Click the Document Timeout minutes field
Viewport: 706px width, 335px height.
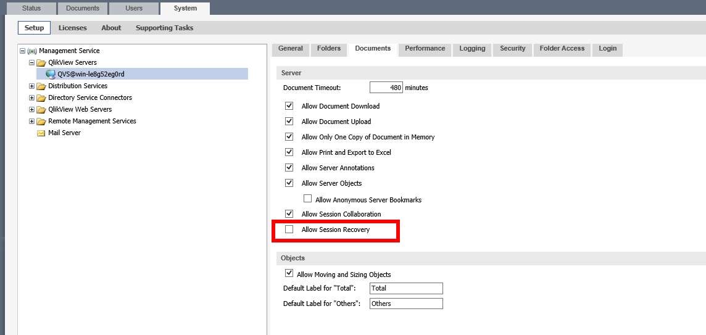[386, 88]
